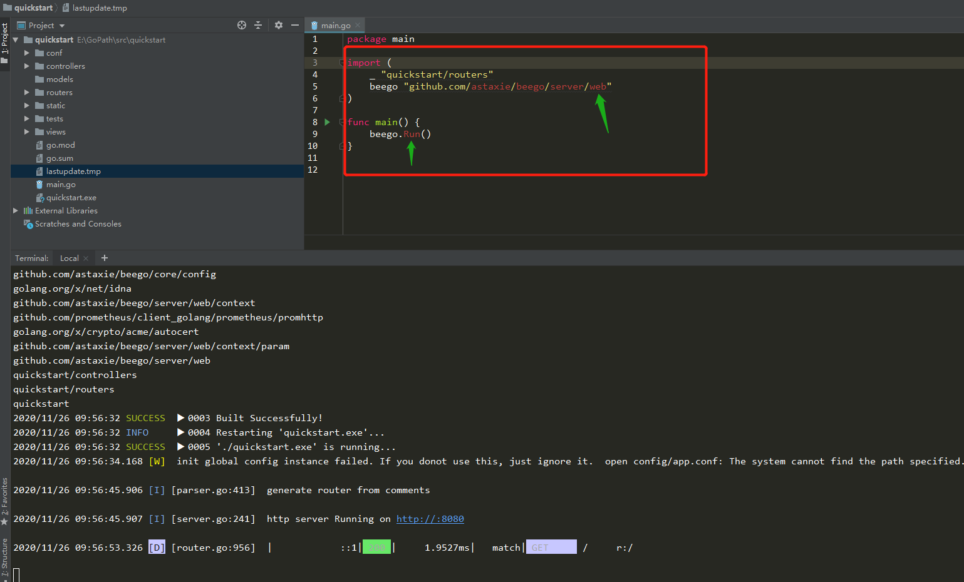This screenshot has width=964, height=582.
Task: Click the Collapse All icon in Project toolbar
Action: pos(258,25)
